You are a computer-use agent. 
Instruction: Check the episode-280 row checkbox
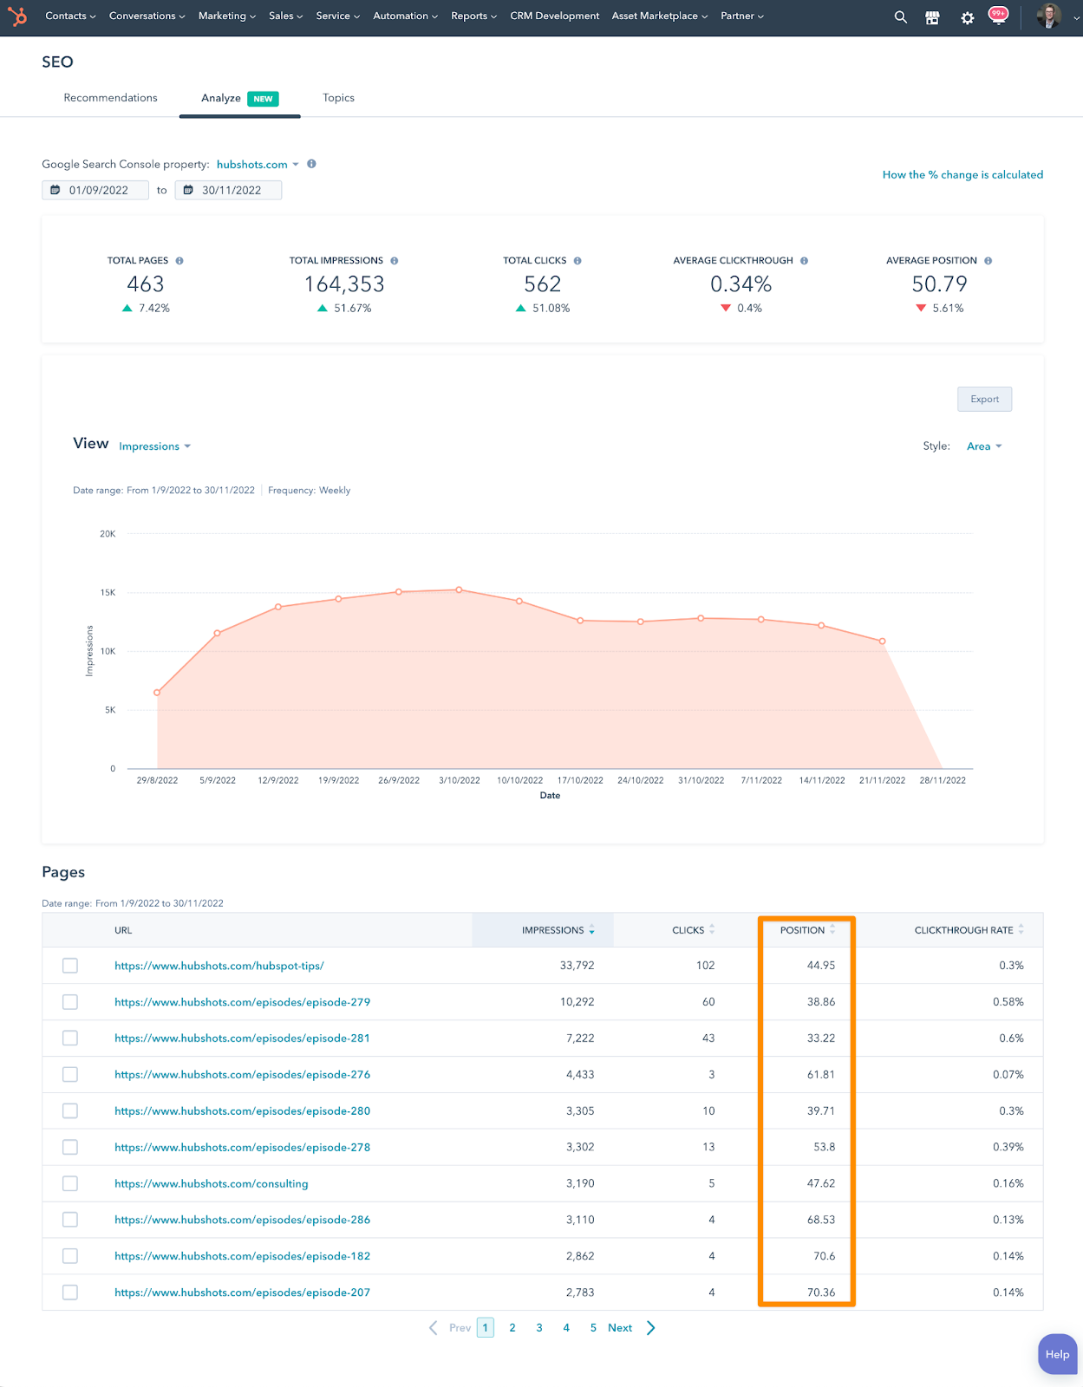pyautogui.click(x=70, y=1111)
